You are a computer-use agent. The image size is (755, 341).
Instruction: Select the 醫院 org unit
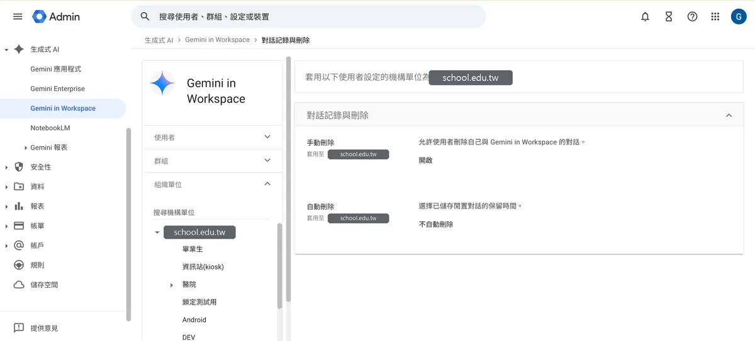click(189, 284)
